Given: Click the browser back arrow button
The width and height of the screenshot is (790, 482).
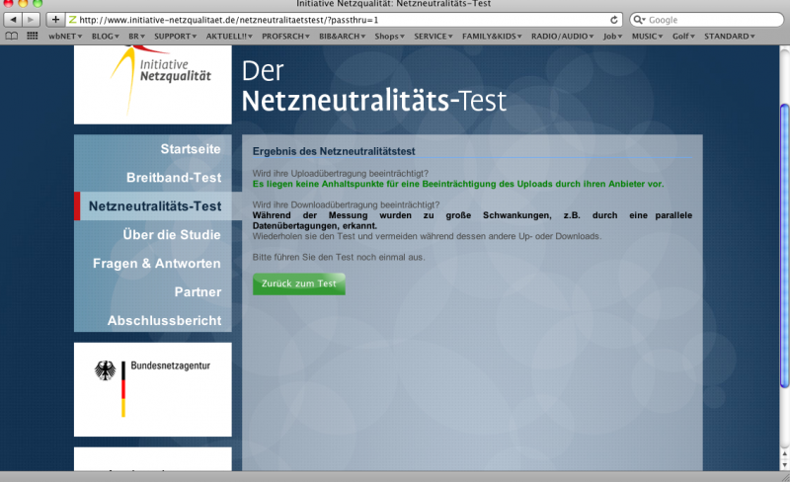Looking at the screenshot, I should (x=13, y=20).
